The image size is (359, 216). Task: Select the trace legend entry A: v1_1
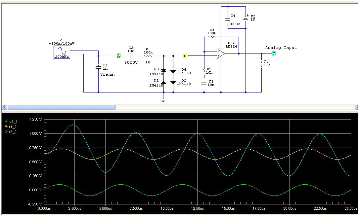click(10, 122)
